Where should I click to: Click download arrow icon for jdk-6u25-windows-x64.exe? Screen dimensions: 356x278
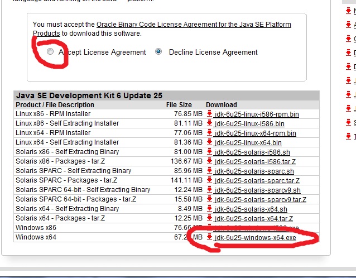point(210,237)
